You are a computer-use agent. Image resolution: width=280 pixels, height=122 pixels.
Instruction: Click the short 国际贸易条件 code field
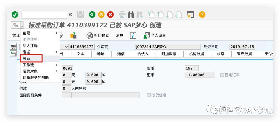point(66,95)
